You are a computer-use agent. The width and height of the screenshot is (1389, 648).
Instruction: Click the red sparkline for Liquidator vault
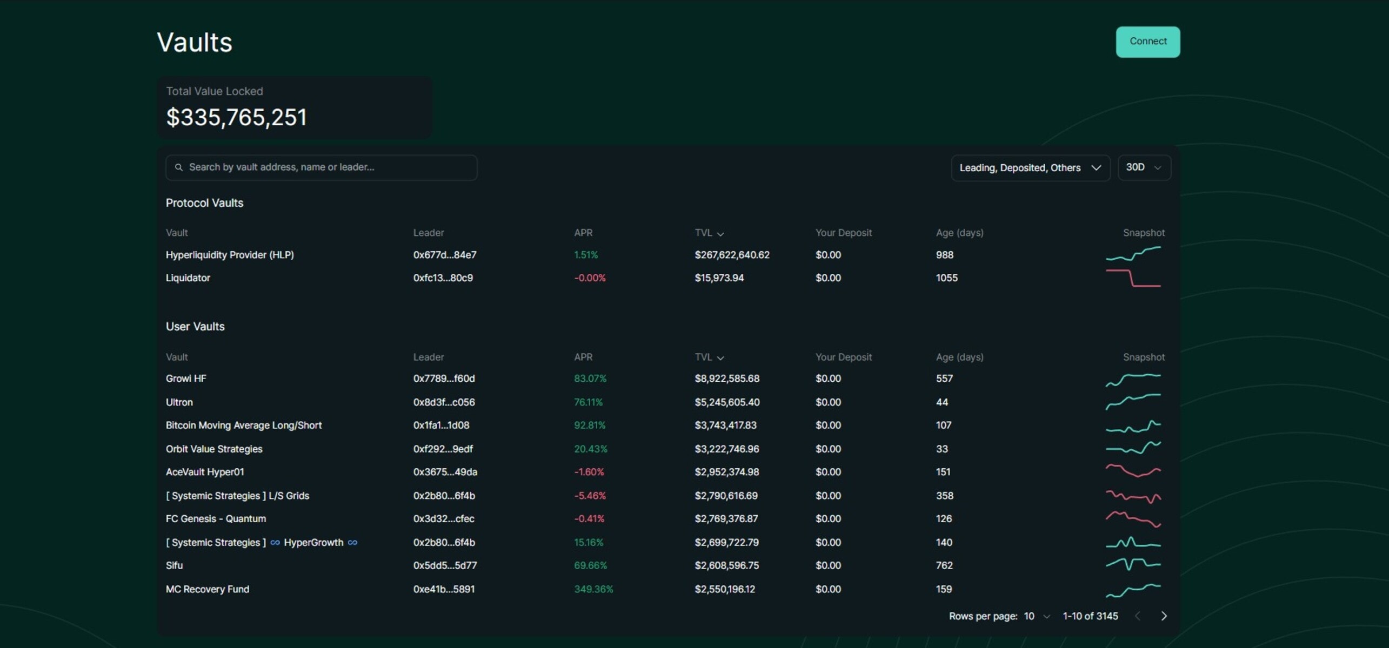point(1133,278)
